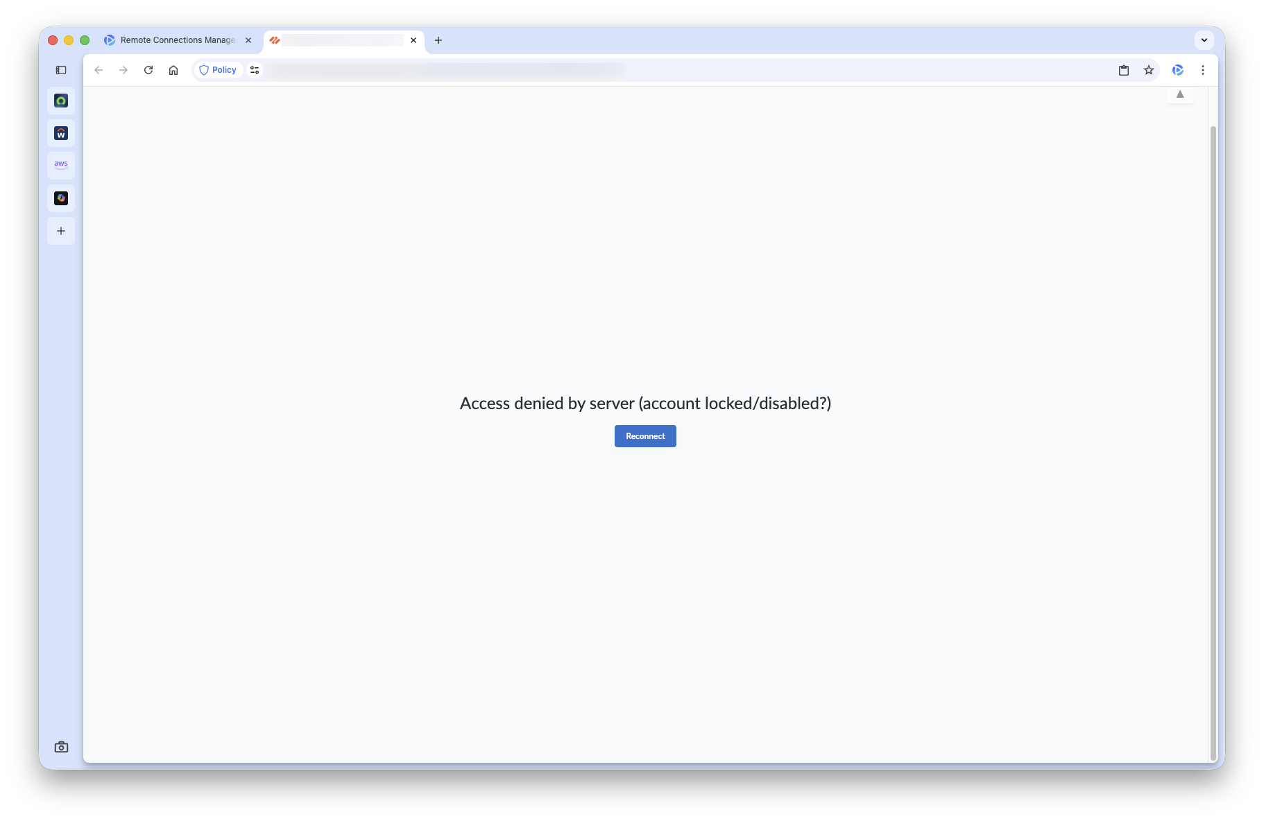Click inside the address bar
Screen dimensions: 1264x821
(486, 70)
